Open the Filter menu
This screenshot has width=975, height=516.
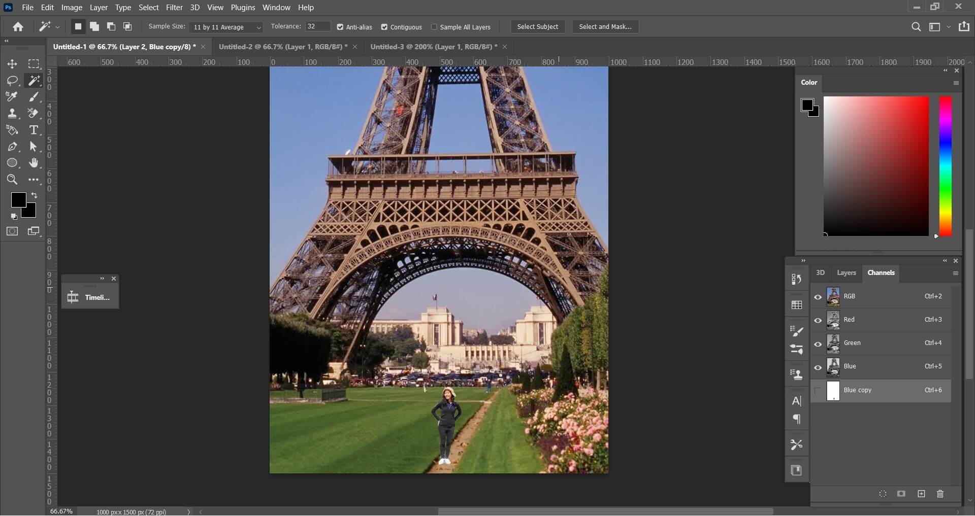tap(175, 8)
